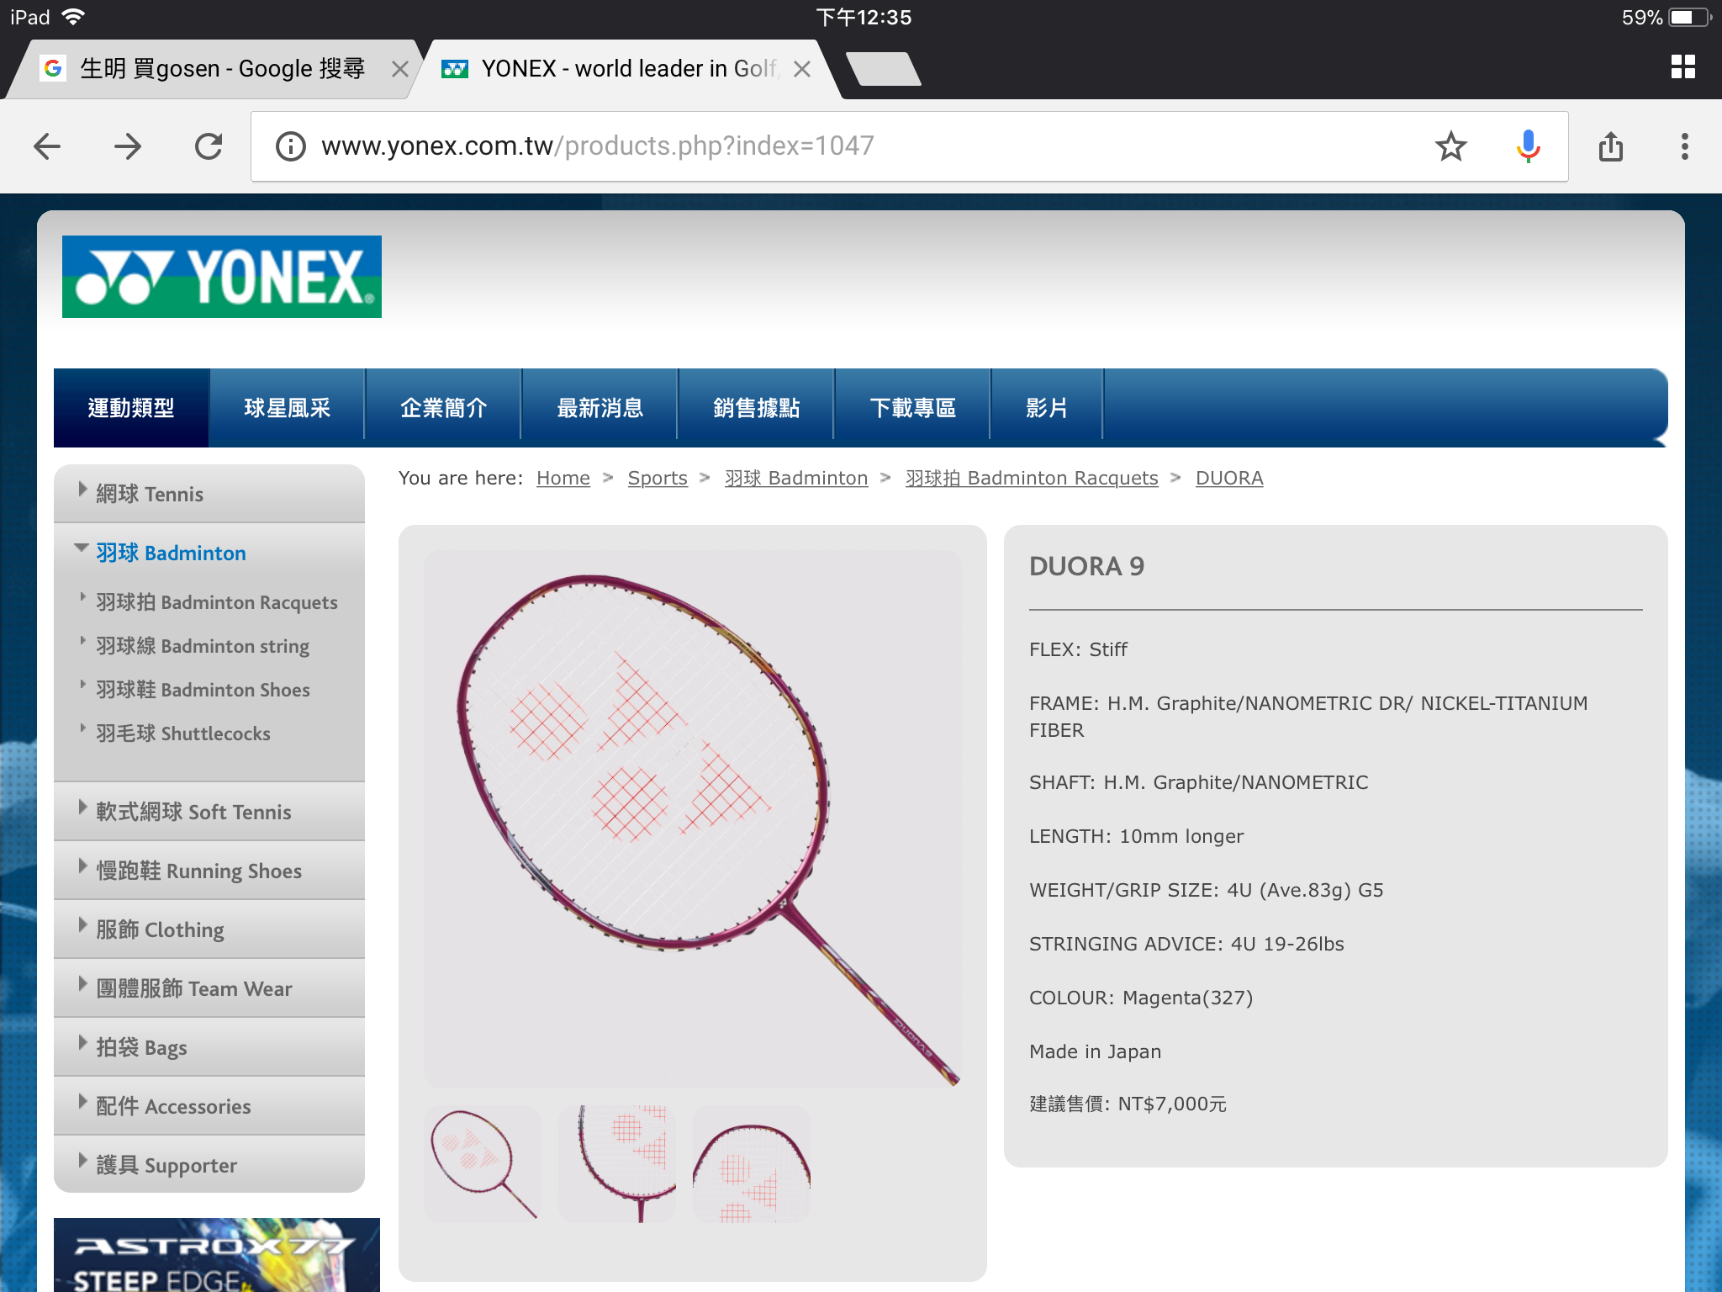Go back with the browser back arrow

point(47,146)
